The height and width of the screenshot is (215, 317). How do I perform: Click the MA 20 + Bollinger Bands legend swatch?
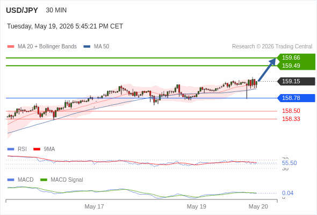click(11, 47)
